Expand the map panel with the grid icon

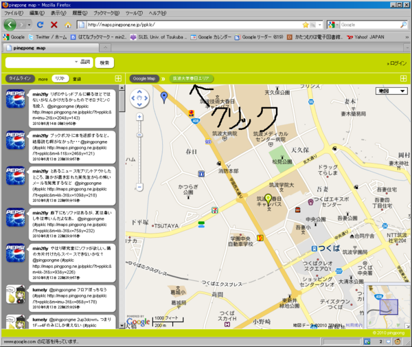pos(403,78)
